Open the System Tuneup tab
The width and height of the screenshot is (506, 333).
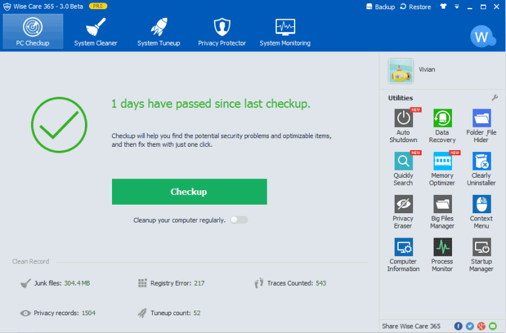coord(158,32)
